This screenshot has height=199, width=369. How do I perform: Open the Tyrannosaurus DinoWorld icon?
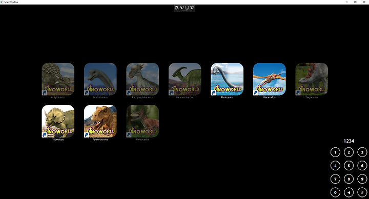(100, 121)
